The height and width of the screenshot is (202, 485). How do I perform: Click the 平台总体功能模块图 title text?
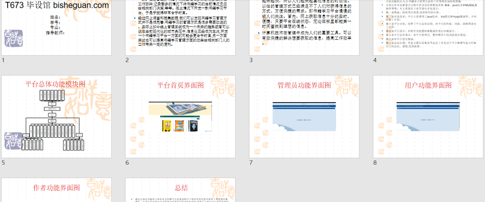tap(55, 84)
